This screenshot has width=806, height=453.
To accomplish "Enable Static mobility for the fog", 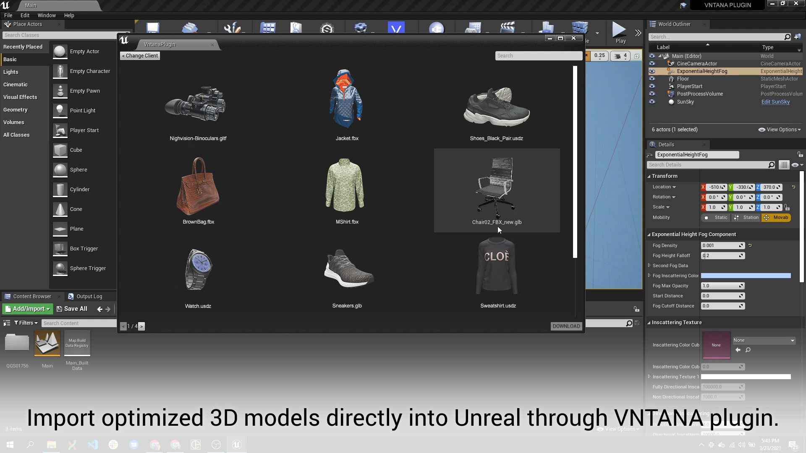I will (x=715, y=217).
